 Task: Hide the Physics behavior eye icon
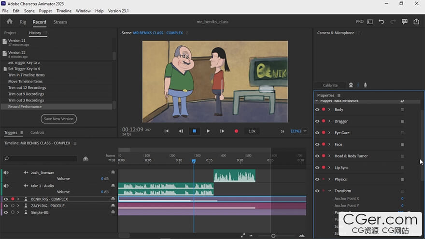click(x=317, y=179)
